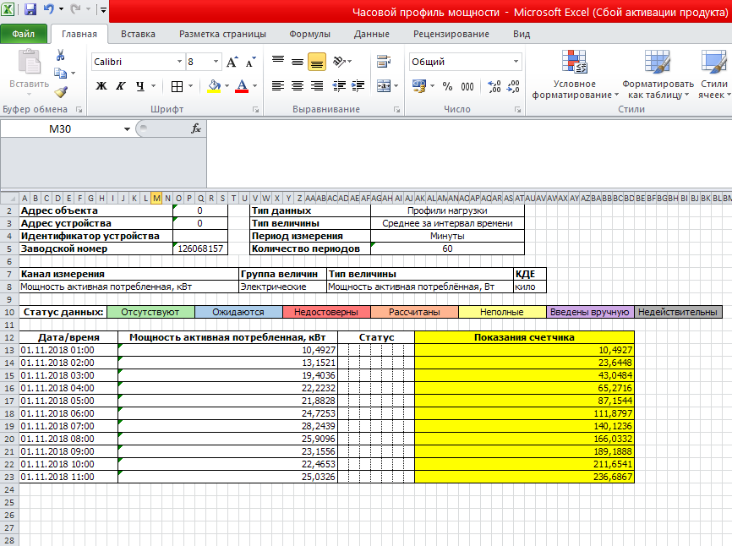Click in the formula bar input area

469,154
